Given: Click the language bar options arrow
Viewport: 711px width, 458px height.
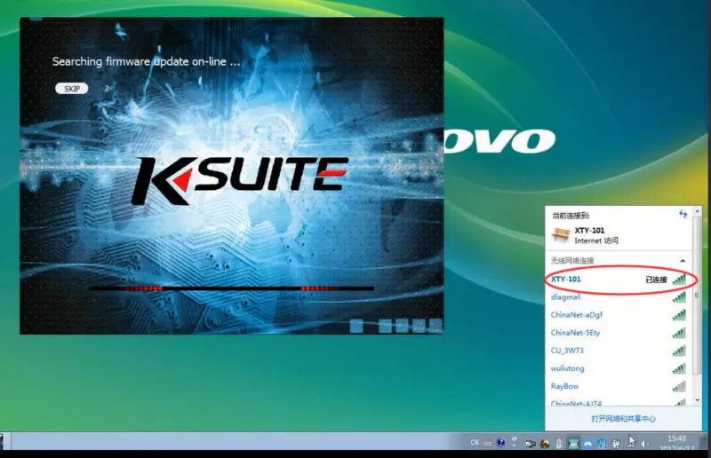Looking at the screenshot, I should pyautogui.click(x=514, y=446).
